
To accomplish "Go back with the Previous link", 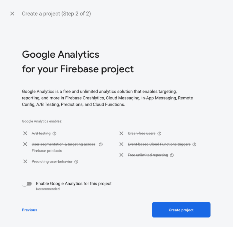I will [29, 210].
